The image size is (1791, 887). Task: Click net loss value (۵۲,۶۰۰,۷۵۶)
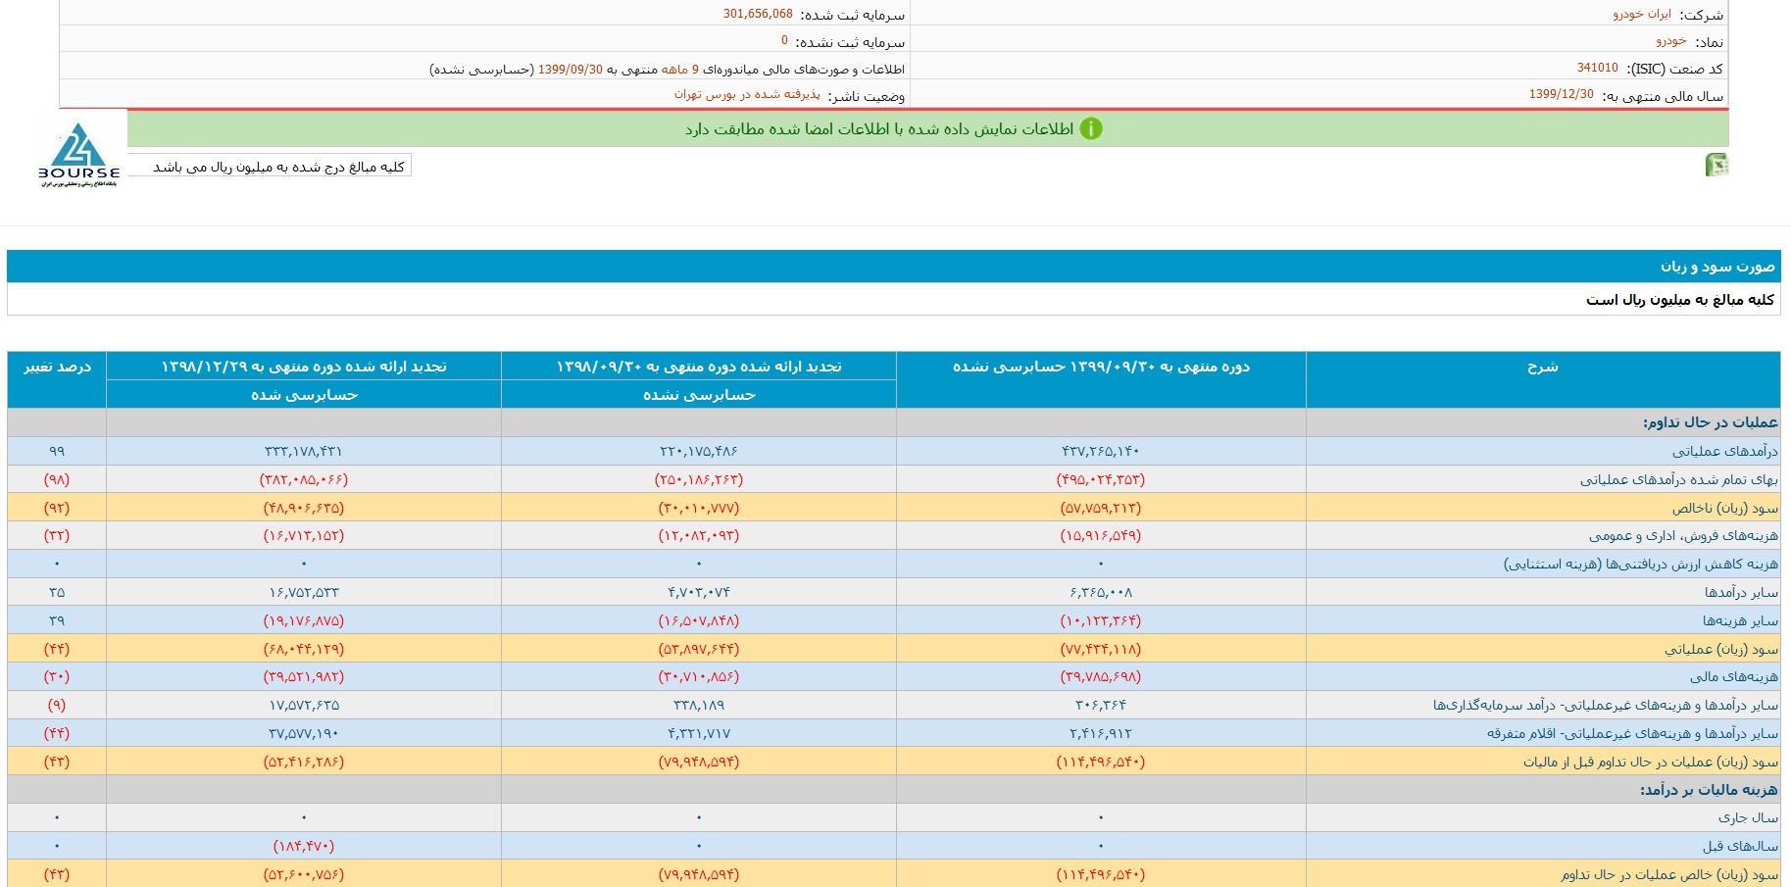[304, 874]
